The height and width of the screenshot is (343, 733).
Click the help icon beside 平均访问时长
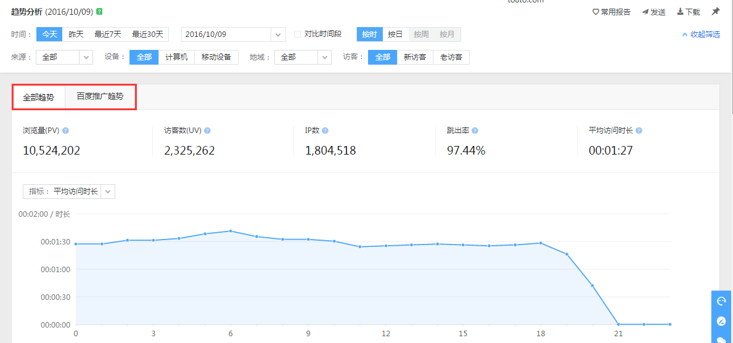tap(639, 131)
